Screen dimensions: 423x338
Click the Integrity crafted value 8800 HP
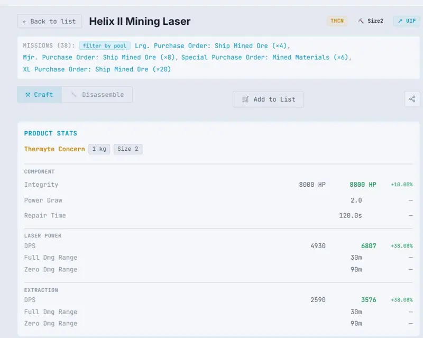click(x=363, y=185)
